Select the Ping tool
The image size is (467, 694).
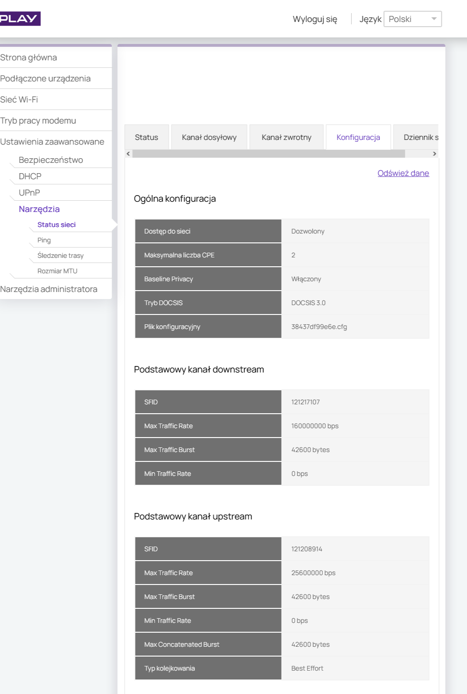click(x=44, y=240)
